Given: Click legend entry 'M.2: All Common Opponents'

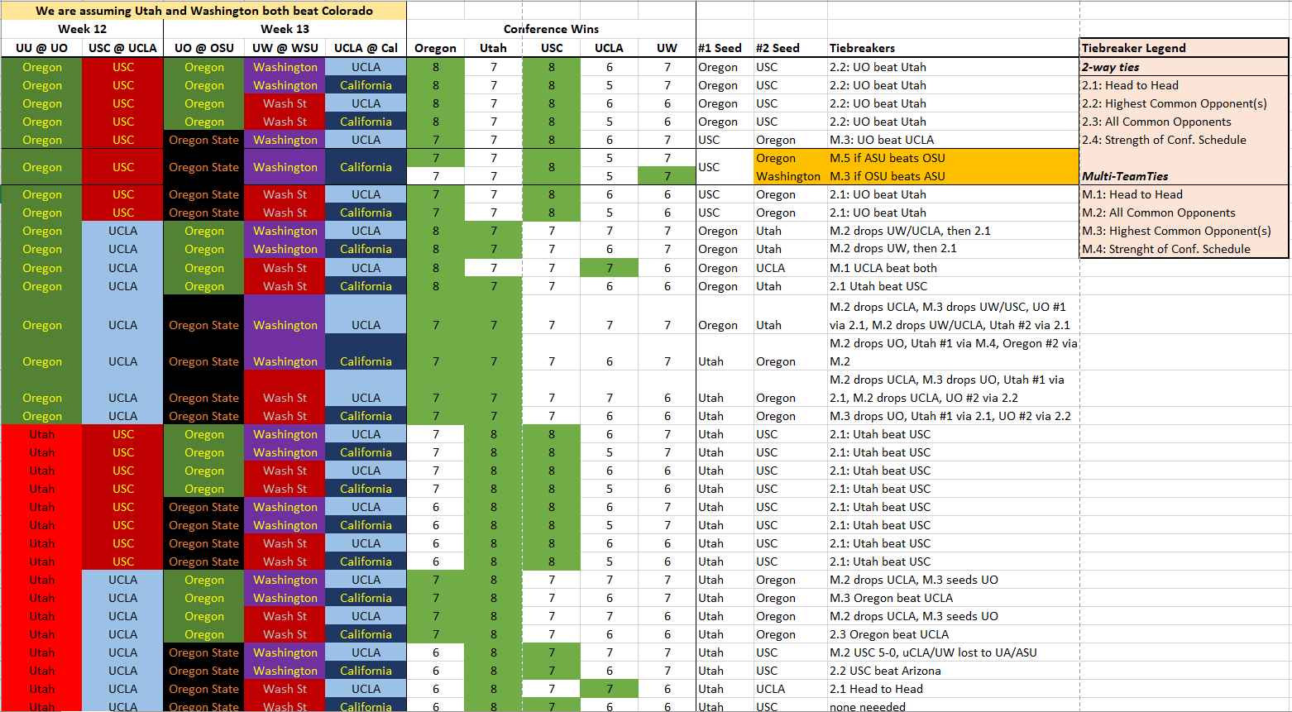Looking at the screenshot, I should pyautogui.click(x=1184, y=213).
